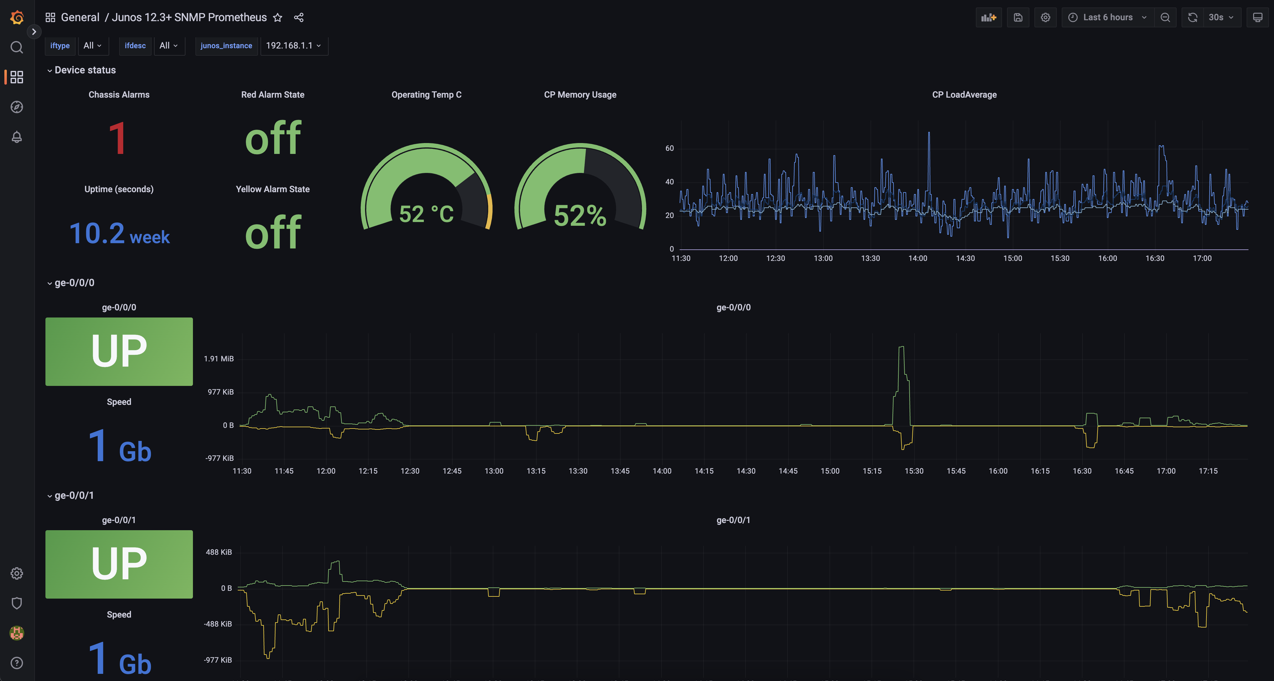Click the ifdesc variable label
This screenshot has height=681, width=1274.
coord(135,45)
